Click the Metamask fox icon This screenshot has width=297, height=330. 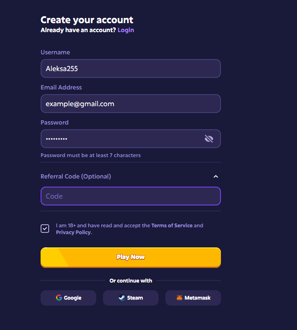click(179, 298)
